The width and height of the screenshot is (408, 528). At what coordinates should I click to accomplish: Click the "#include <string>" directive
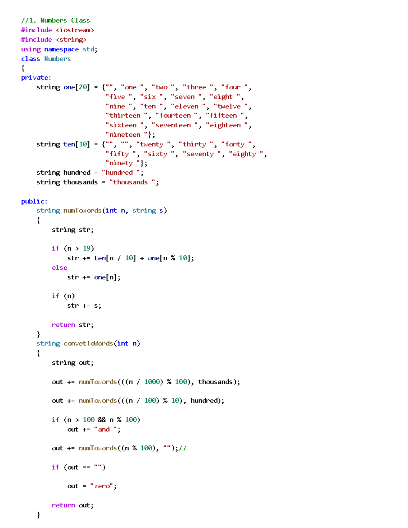54,39
